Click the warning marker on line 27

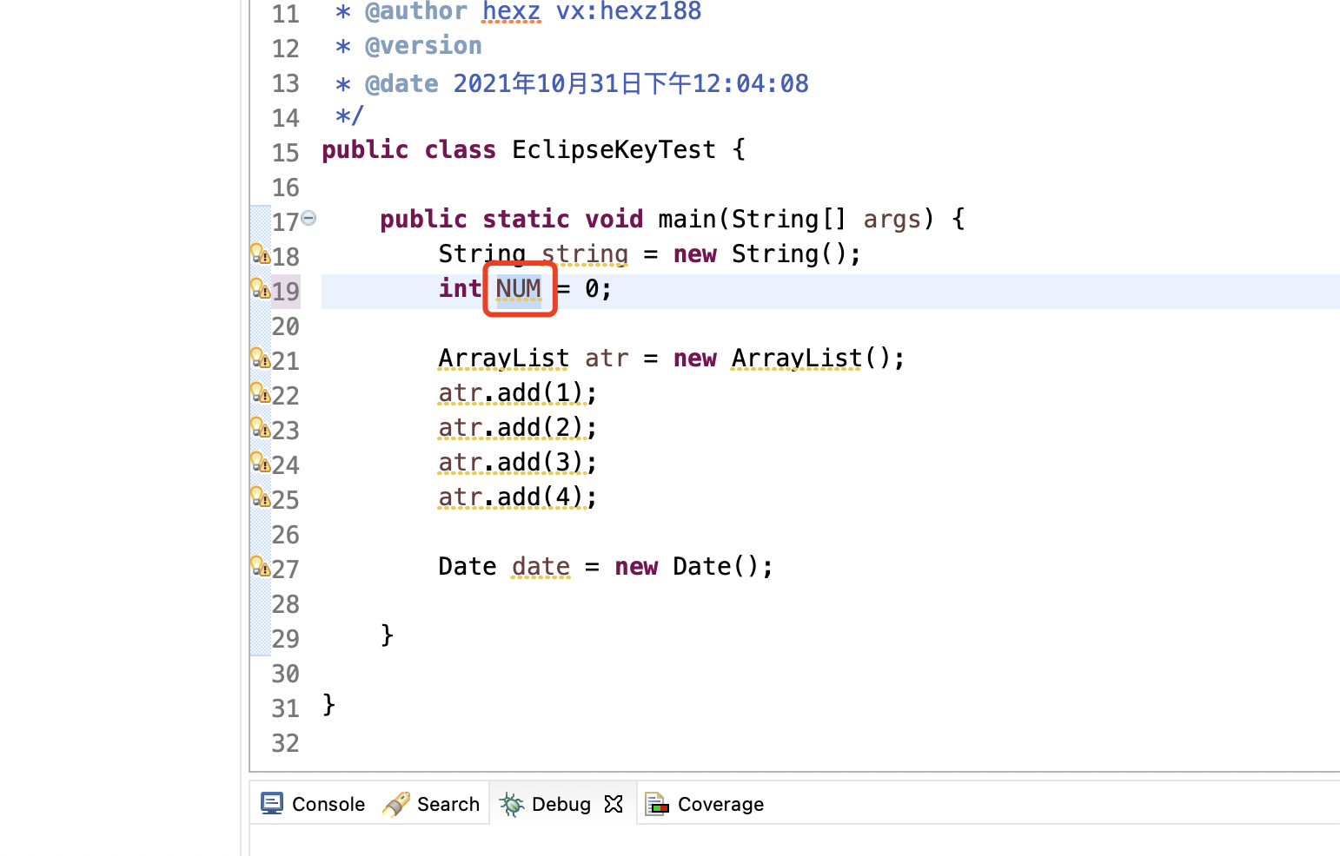tap(260, 566)
